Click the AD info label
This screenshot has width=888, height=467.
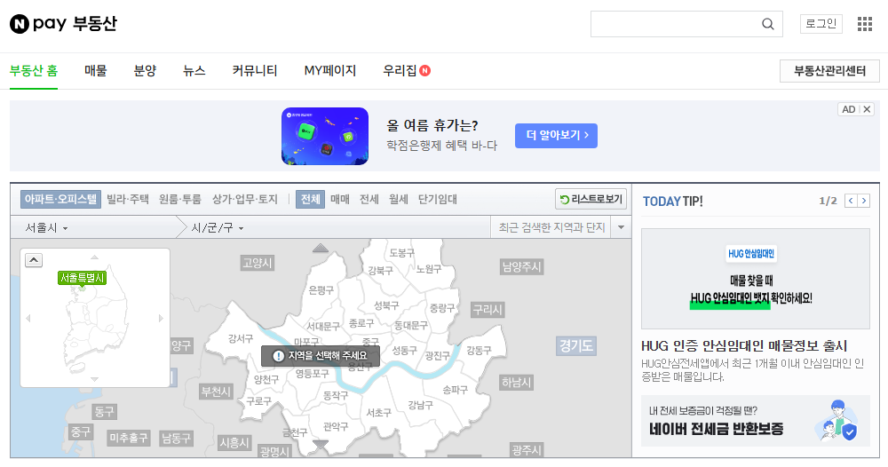848,109
